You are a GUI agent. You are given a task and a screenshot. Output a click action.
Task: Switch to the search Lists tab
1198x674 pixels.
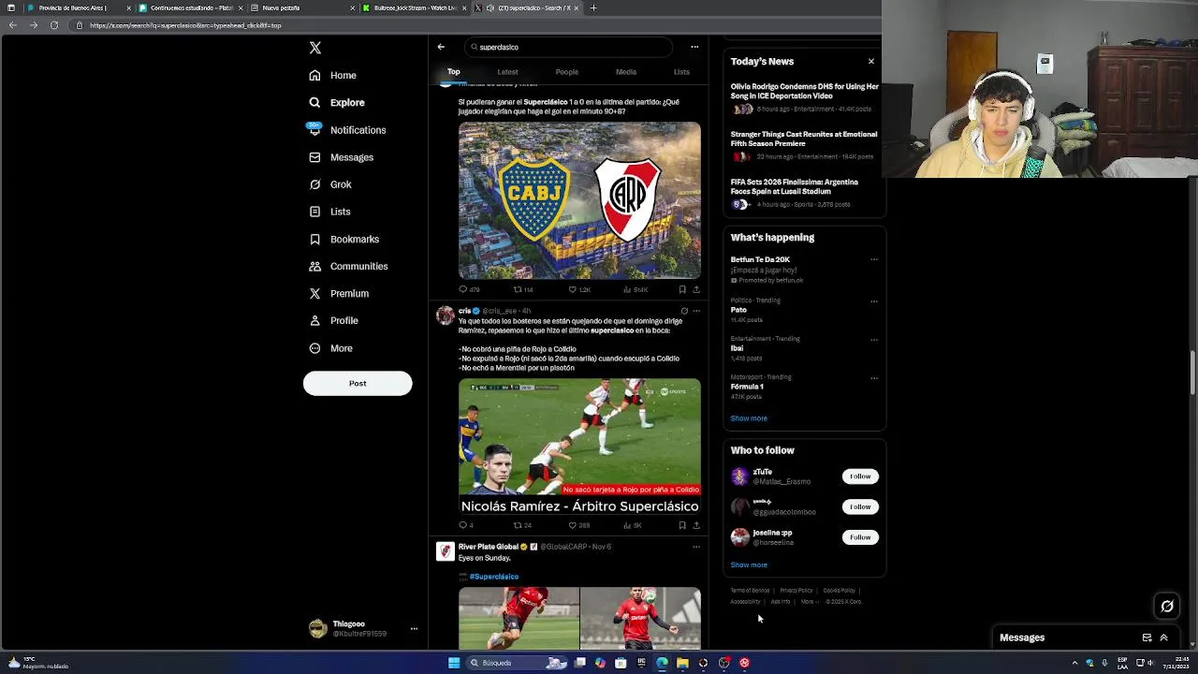(x=681, y=72)
